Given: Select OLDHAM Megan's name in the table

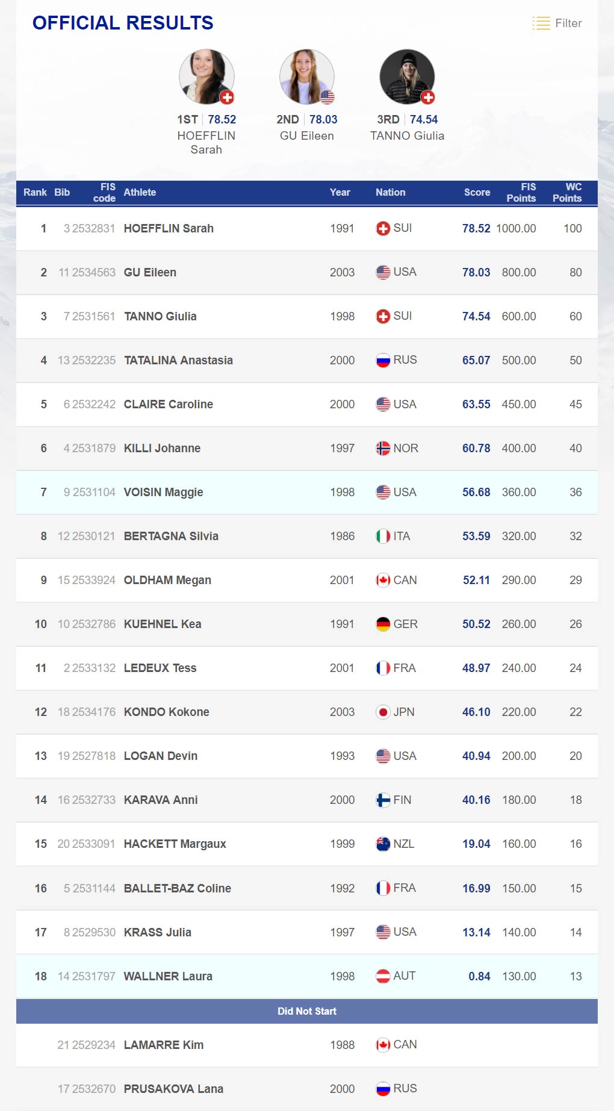Looking at the screenshot, I should tap(167, 580).
